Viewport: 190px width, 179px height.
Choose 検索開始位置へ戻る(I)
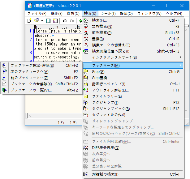pos(133,51)
